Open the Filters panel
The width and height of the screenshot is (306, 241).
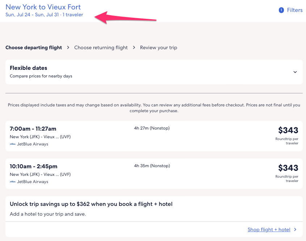(x=294, y=10)
